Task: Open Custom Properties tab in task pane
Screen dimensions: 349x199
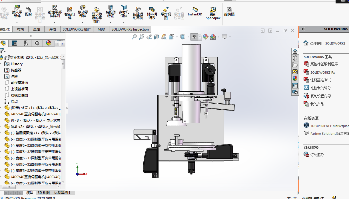Action: [x=295, y=85]
